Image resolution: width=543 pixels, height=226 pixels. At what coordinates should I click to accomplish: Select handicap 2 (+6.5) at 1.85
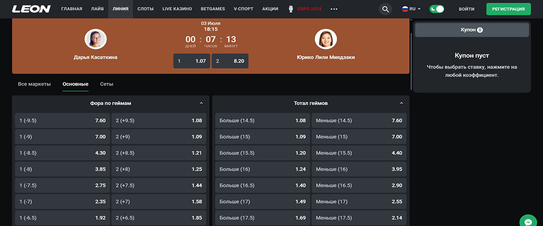(x=159, y=218)
